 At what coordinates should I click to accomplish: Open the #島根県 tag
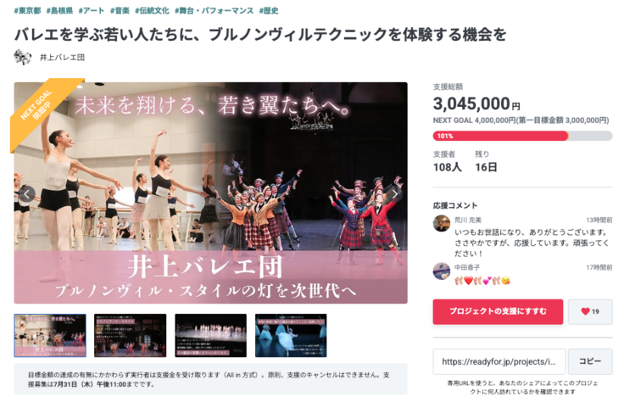(x=59, y=11)
